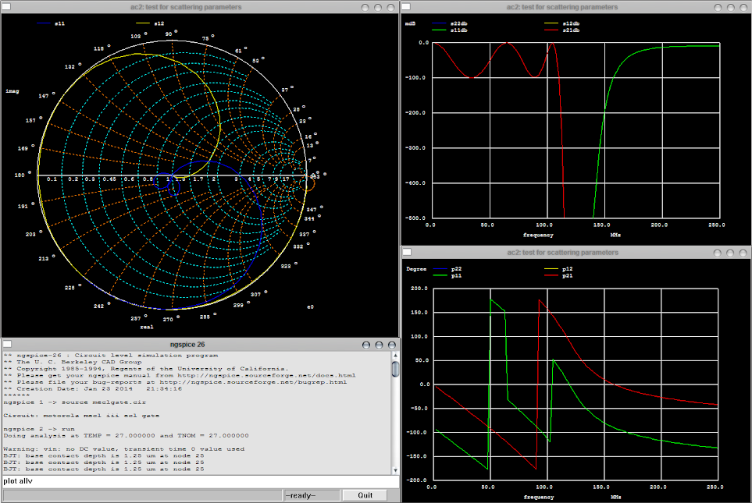The image size is (752, 503).
Task: Click the docs.html manual URL in console
Action: tap(266, 376)
